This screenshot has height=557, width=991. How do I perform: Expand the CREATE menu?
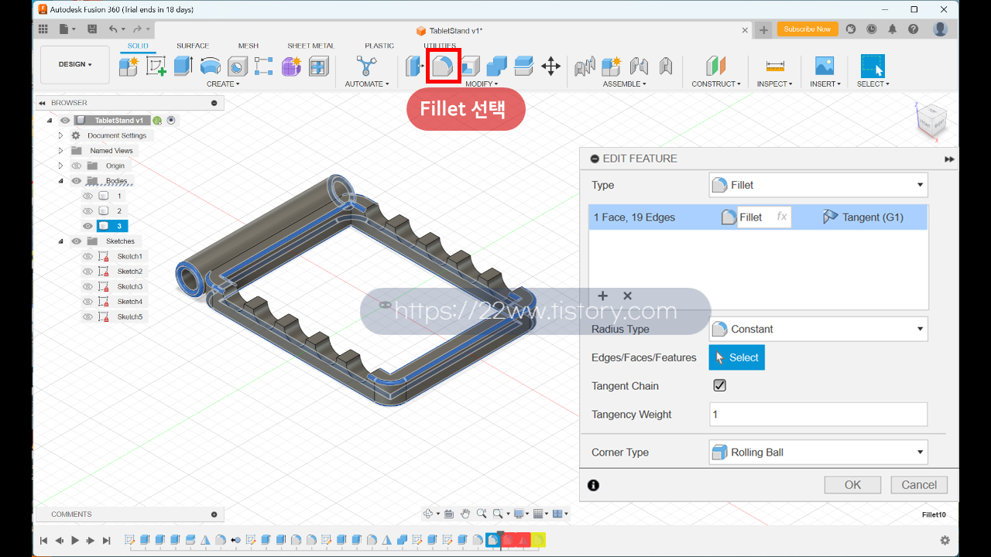223,84
